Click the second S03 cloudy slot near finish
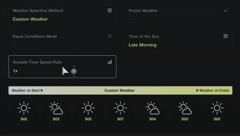Image resolution: width=240 pixels, height=136 pixels. (185, 111)
